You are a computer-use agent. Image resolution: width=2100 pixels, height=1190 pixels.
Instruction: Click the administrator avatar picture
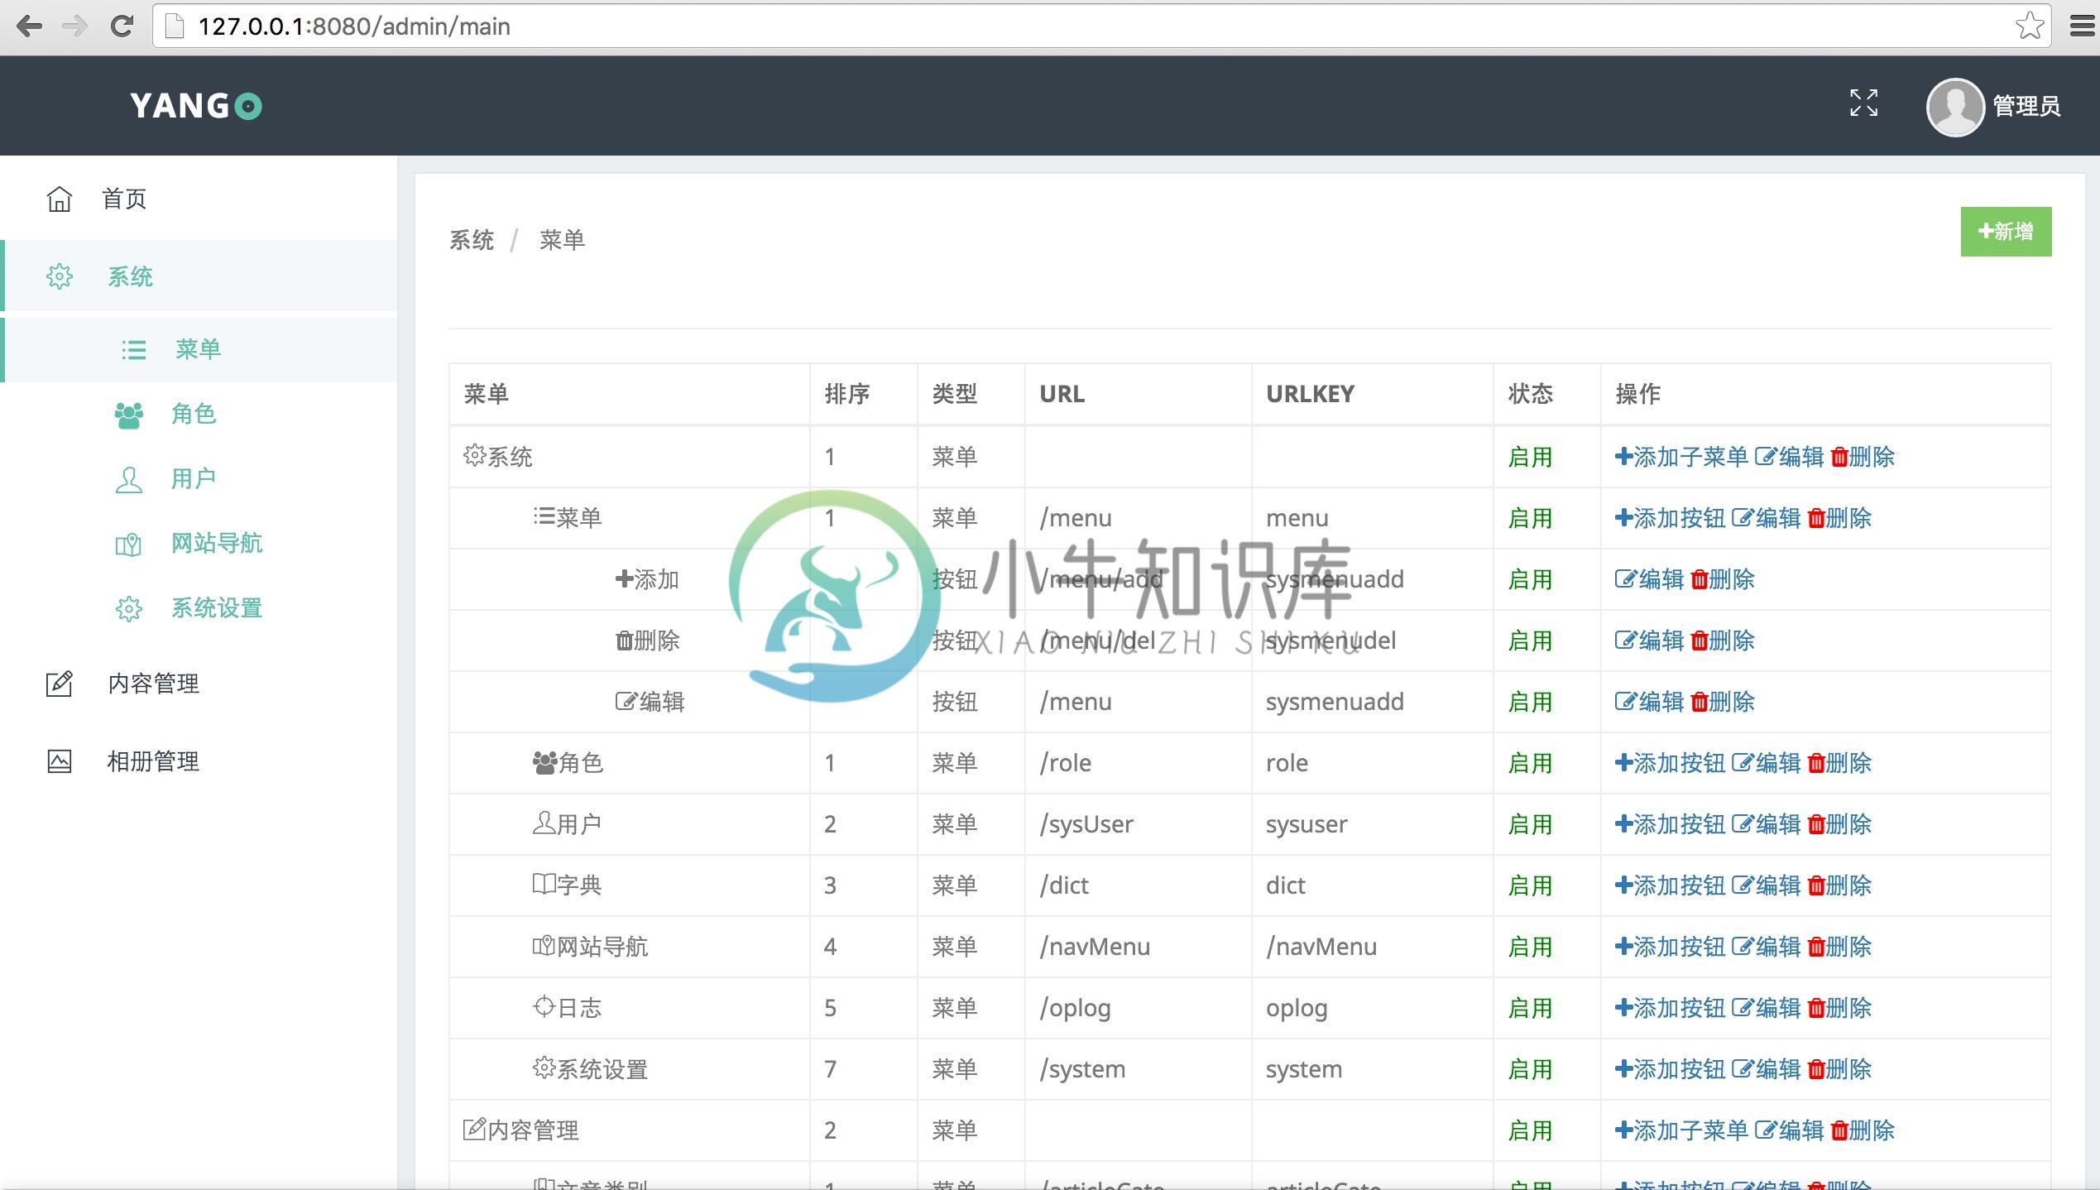tap(1954, 107)
